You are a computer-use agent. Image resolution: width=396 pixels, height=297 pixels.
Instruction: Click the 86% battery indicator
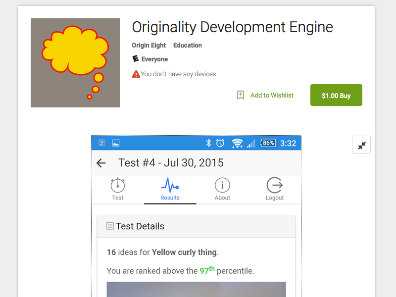point(268,143)
